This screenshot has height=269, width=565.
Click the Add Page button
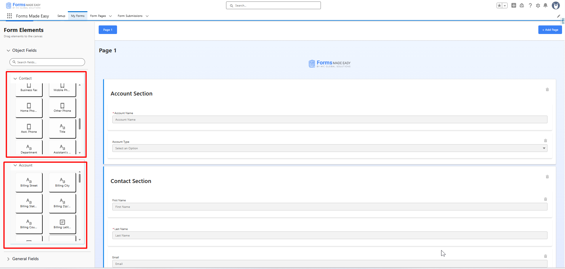tap(550, 30)
